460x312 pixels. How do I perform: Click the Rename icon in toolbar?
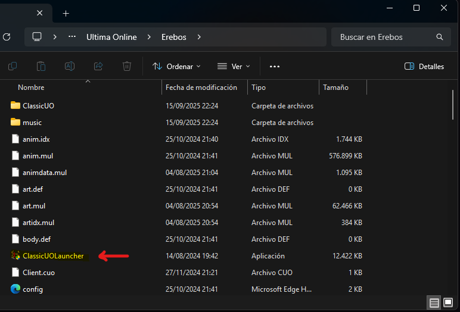pos(70,67)
